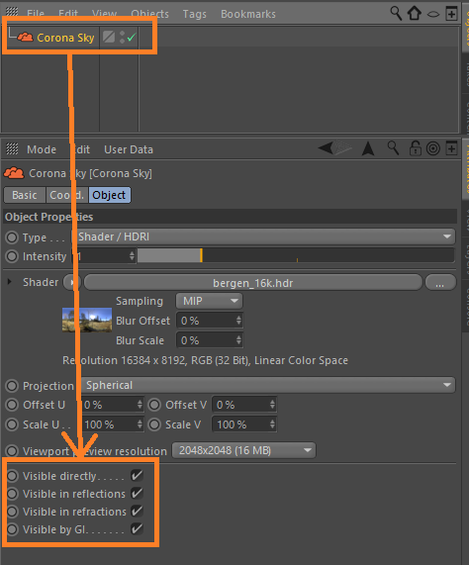Click the Corona Sky cloud icon in object list

[25, 37]
